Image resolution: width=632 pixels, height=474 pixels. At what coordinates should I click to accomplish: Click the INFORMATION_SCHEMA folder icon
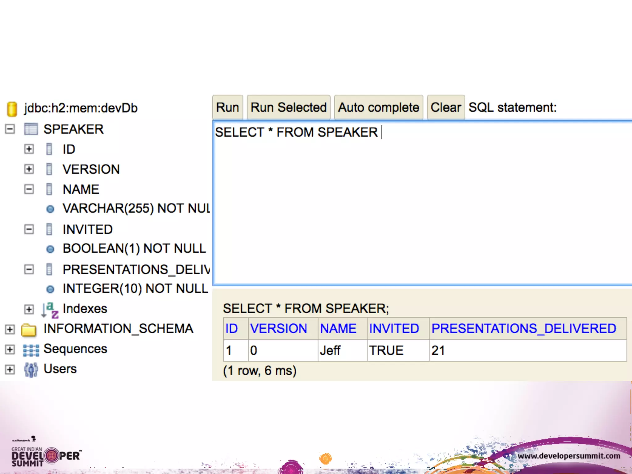29,330
